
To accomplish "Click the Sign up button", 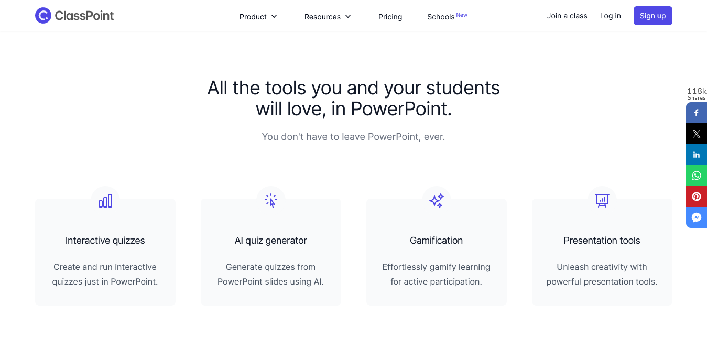I will pos(653,16).
